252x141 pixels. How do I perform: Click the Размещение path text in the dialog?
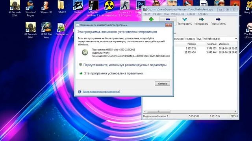click(131, 56)
